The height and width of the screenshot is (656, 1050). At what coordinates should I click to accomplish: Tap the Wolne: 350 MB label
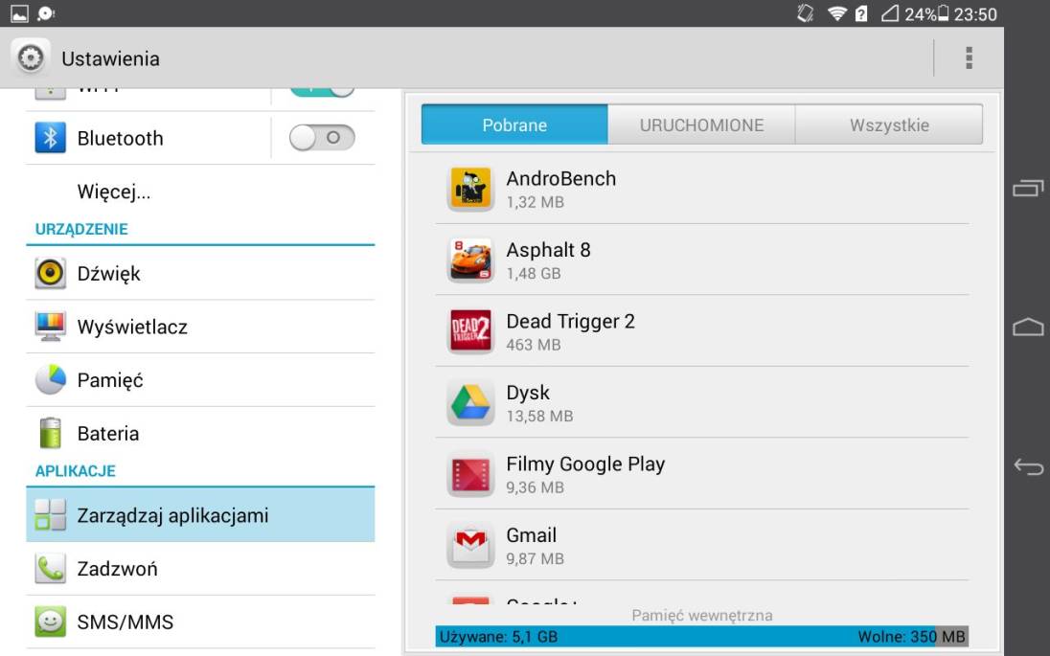tap(911, 636)
